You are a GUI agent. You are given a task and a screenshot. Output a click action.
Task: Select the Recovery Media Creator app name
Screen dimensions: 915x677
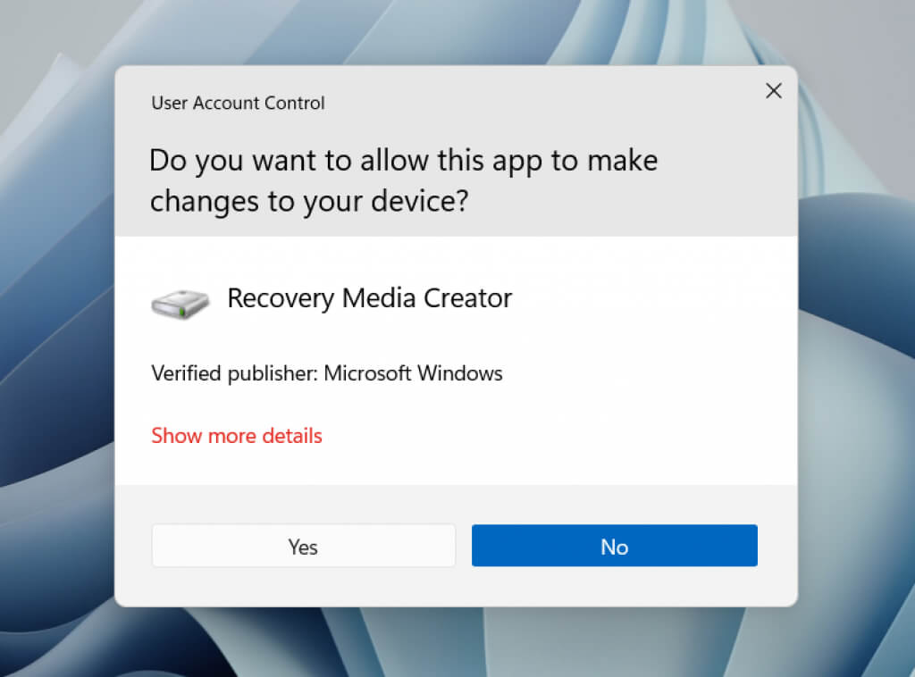tap(369, 298)
